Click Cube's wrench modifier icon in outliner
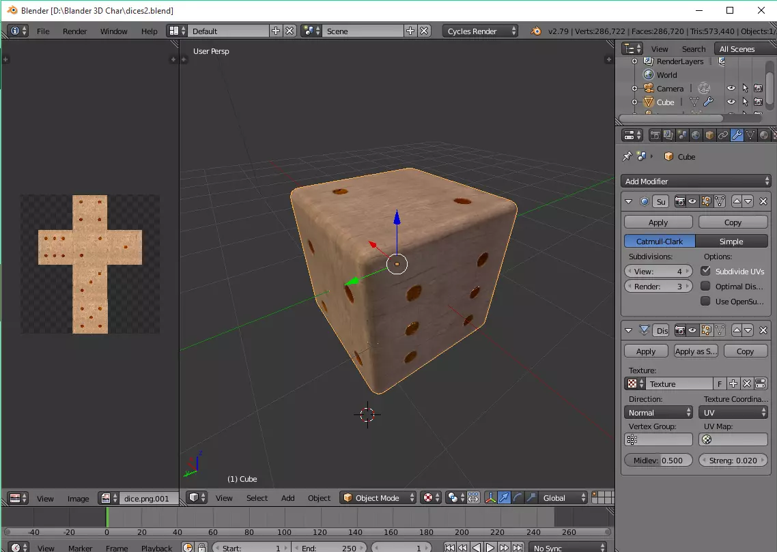Screen dimensions: 777x552 click(x=708, y=102)
